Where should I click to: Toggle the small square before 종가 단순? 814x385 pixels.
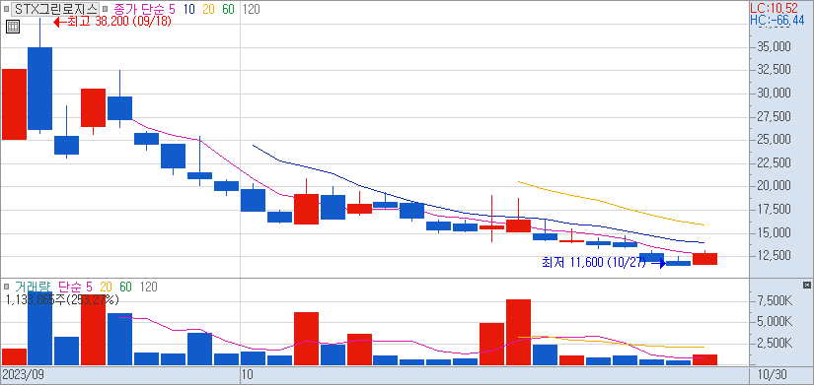(105, 9)
